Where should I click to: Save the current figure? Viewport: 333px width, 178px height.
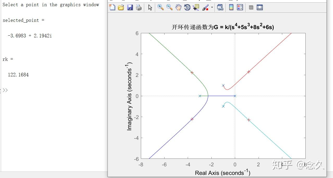(130, 7)
